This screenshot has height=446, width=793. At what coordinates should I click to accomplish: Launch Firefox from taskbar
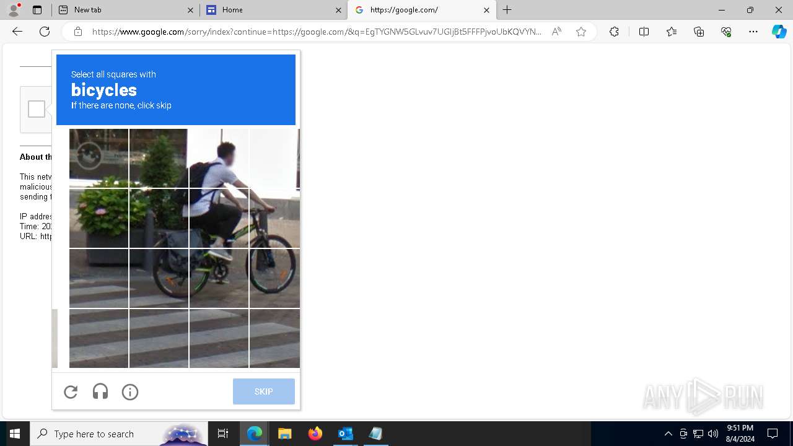point(315,434)
